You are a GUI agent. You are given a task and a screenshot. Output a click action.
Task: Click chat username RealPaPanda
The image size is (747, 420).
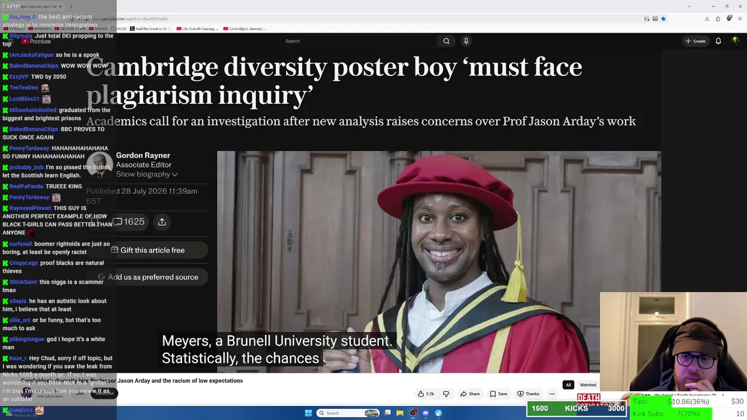click(x=26, y=186)
